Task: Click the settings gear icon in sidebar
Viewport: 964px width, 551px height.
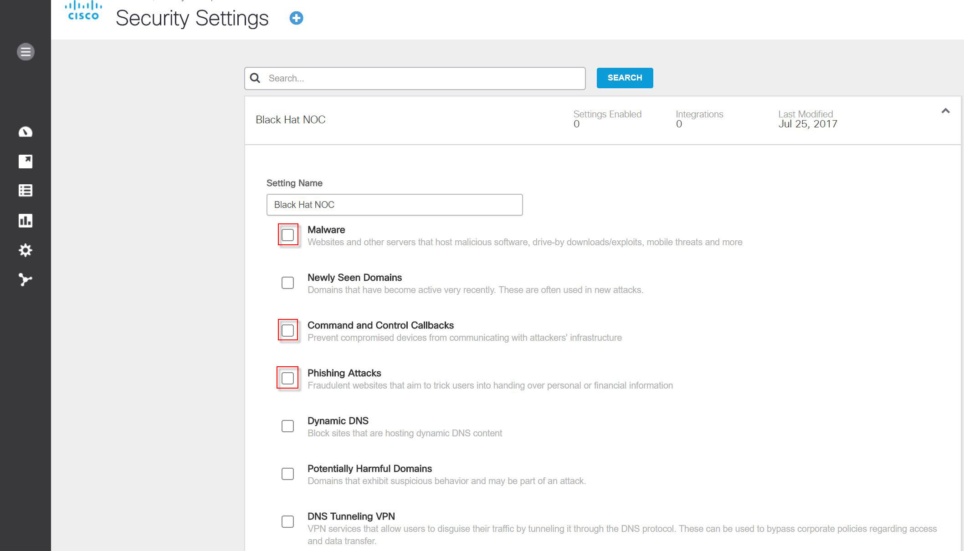Action: 26,250
